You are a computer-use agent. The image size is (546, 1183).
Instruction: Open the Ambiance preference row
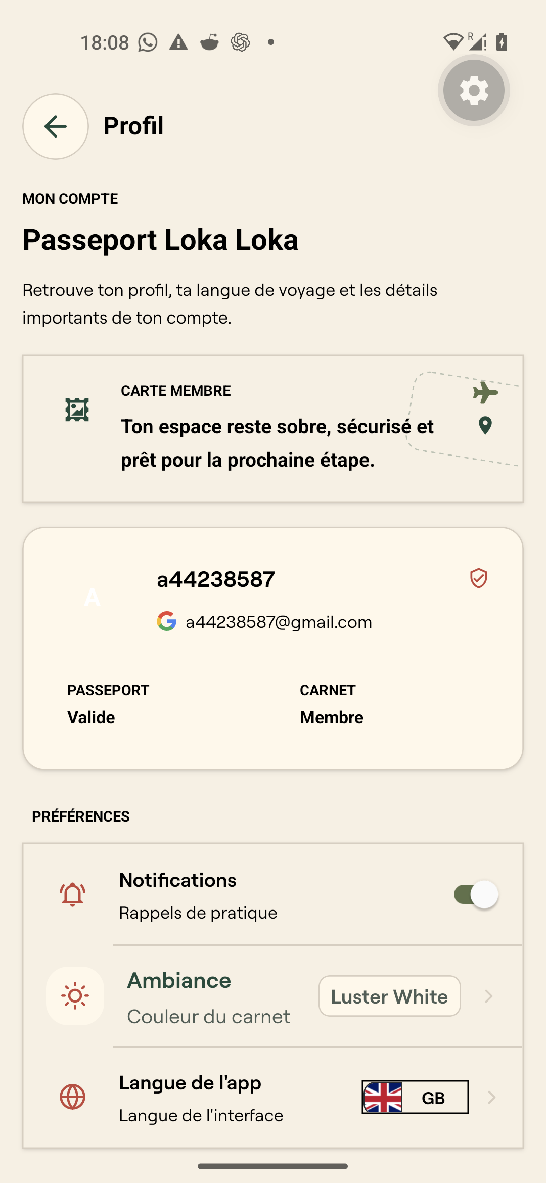[273, 996]
